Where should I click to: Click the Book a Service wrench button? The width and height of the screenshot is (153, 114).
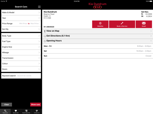pos(122,24)
